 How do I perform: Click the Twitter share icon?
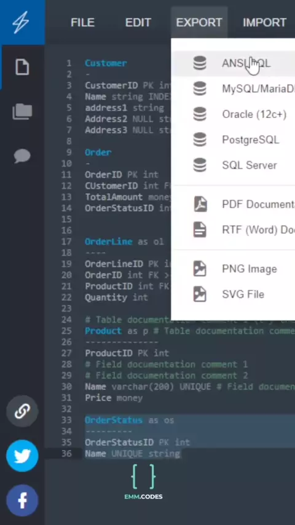click(x=22, y=456)
